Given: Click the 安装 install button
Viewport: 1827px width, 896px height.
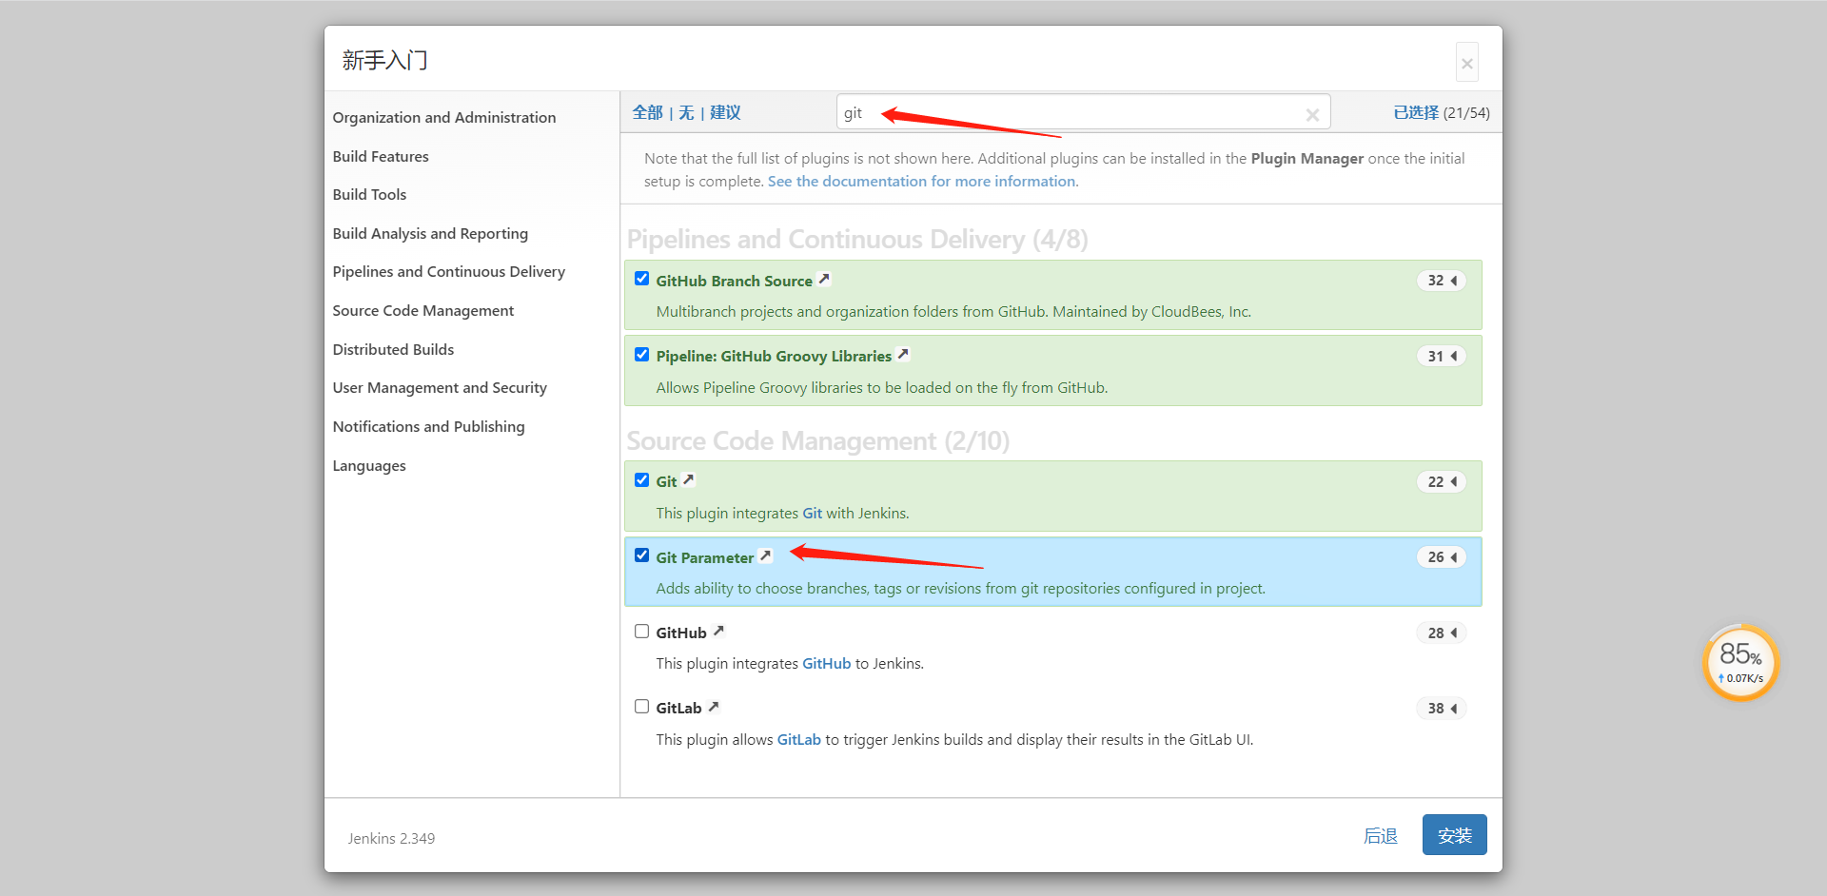Looking at the screenshot, I should tap(1454, 835).
